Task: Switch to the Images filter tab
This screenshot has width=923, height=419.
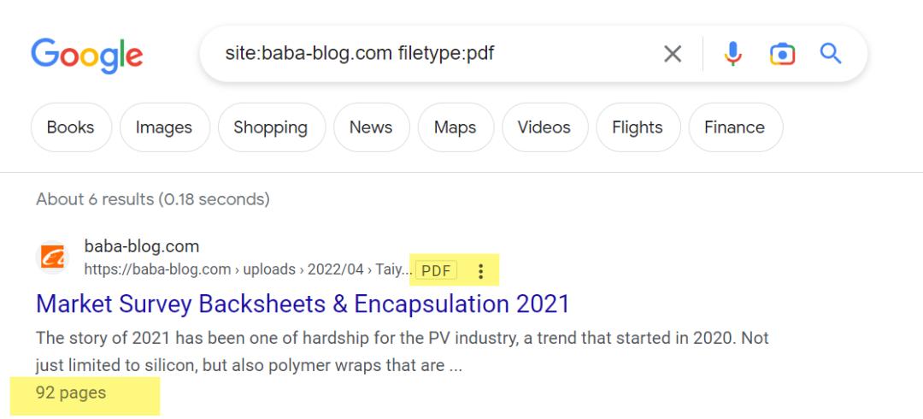Action: click(x=163, y=127)
